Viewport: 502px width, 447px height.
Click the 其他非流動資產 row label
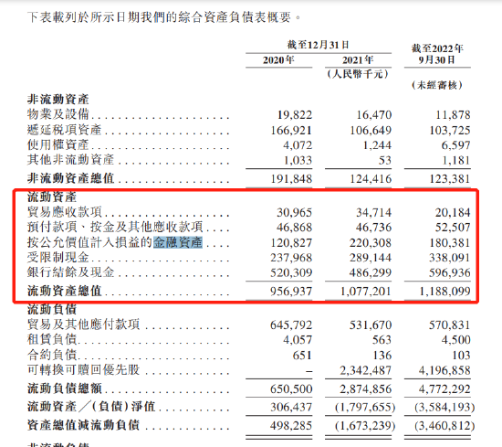[70, 159]
